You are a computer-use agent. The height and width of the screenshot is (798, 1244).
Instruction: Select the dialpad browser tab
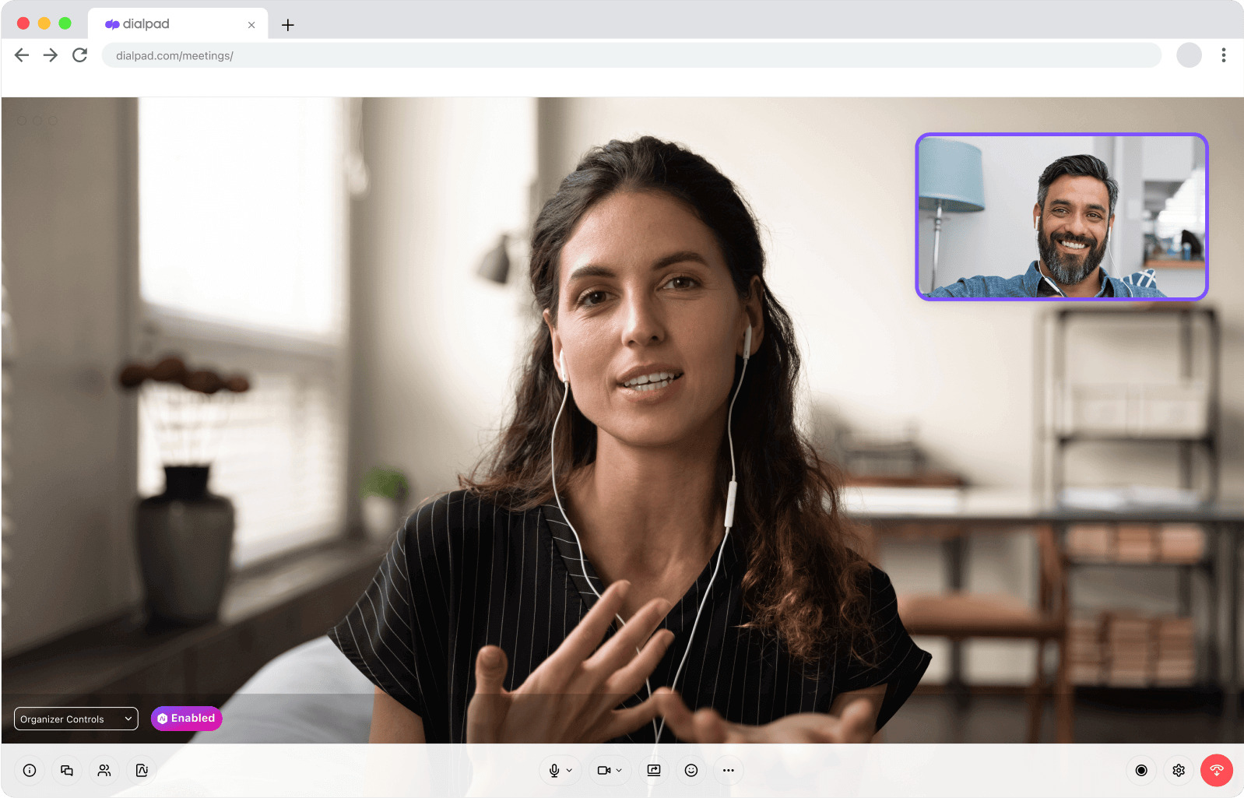177,24
